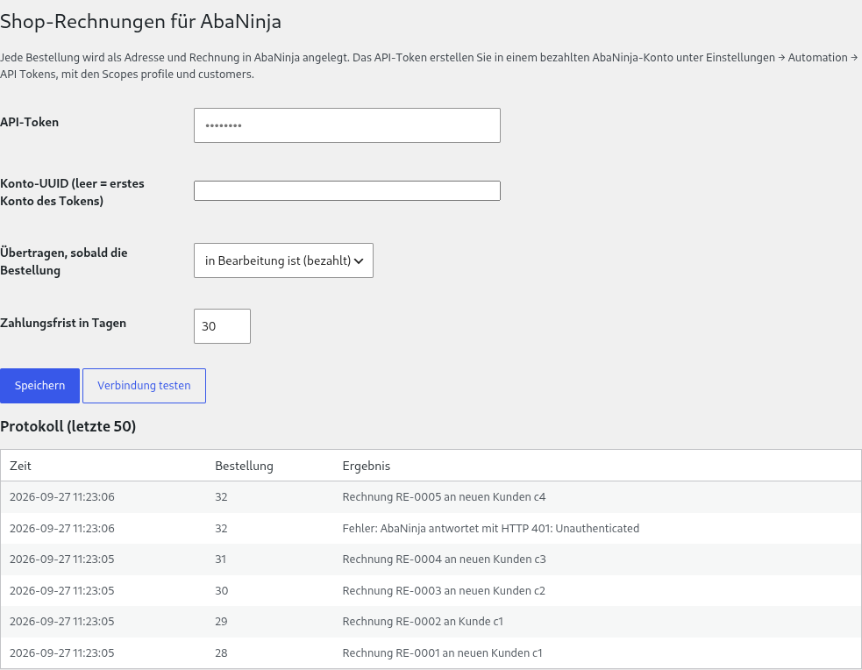Click Verbindung testen button
The width and height of the screenshot is (862, 670).
(x=144, y=386)
